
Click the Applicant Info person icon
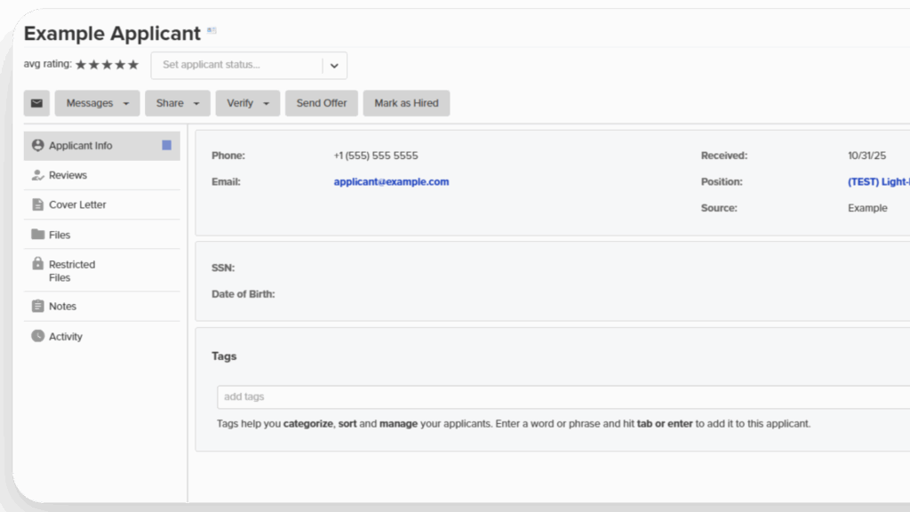(x=37, y=145)
